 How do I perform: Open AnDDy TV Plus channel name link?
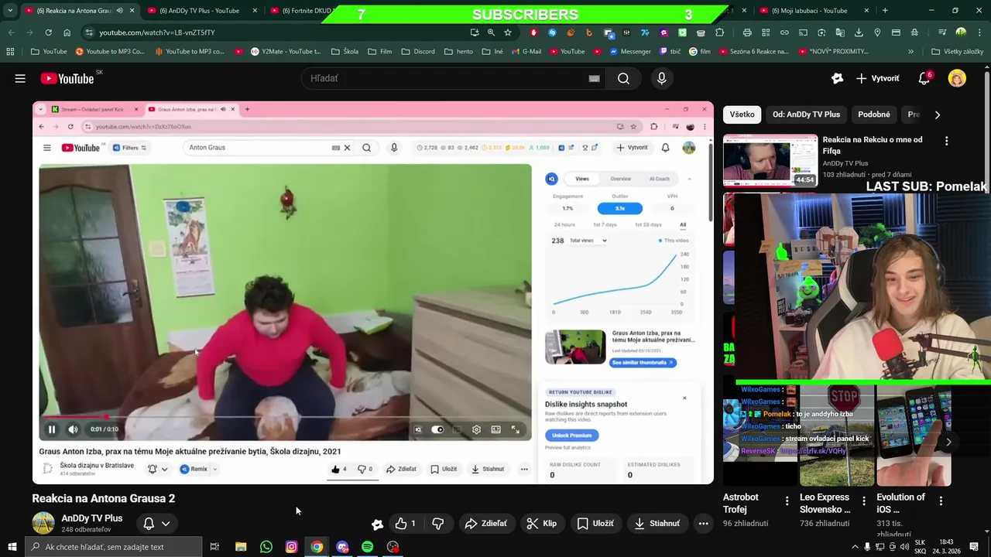92,518
